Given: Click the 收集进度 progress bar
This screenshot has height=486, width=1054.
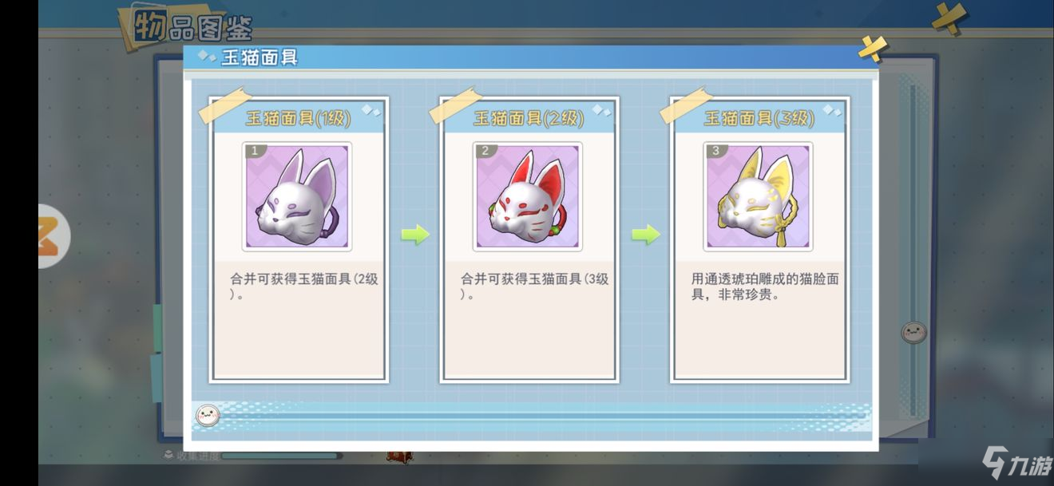Looking at the screenshot, I should coord(282,456).
